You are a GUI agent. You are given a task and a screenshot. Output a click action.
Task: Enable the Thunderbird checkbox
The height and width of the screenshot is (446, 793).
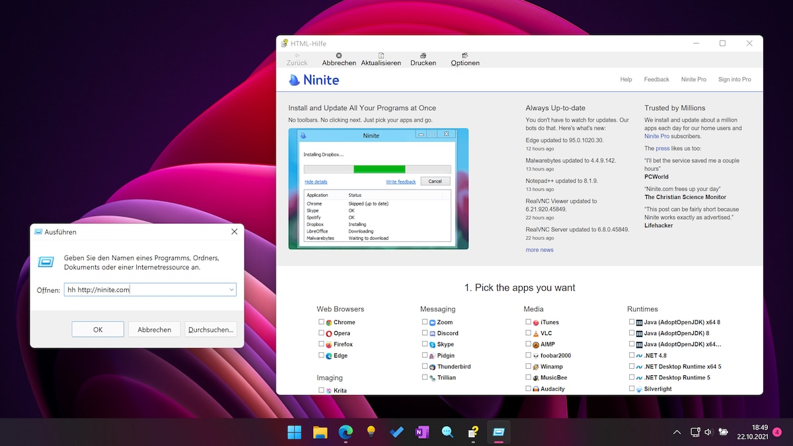click(x=424, y=366)
